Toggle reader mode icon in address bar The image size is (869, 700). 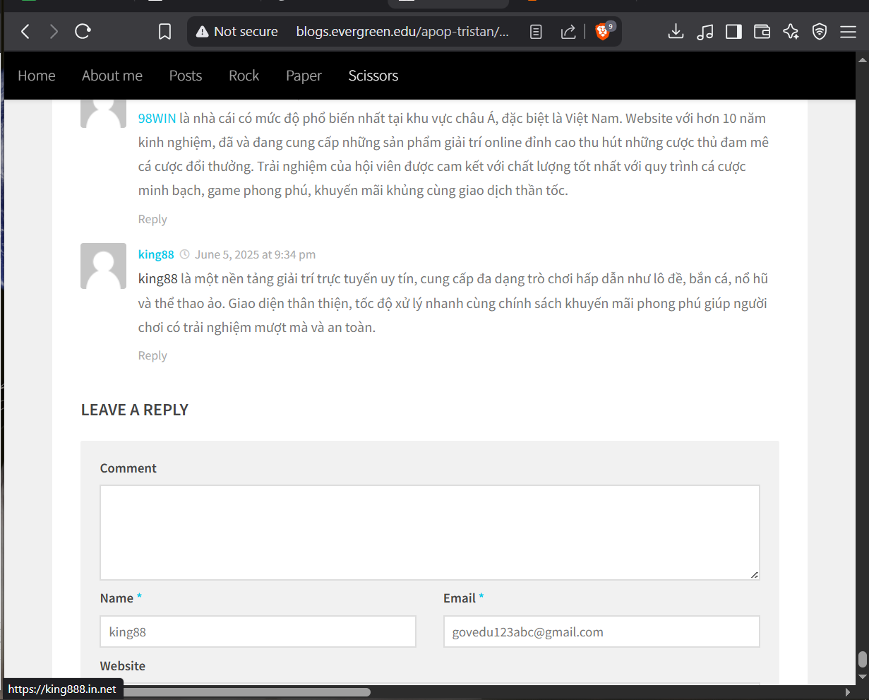click(536, 31)
